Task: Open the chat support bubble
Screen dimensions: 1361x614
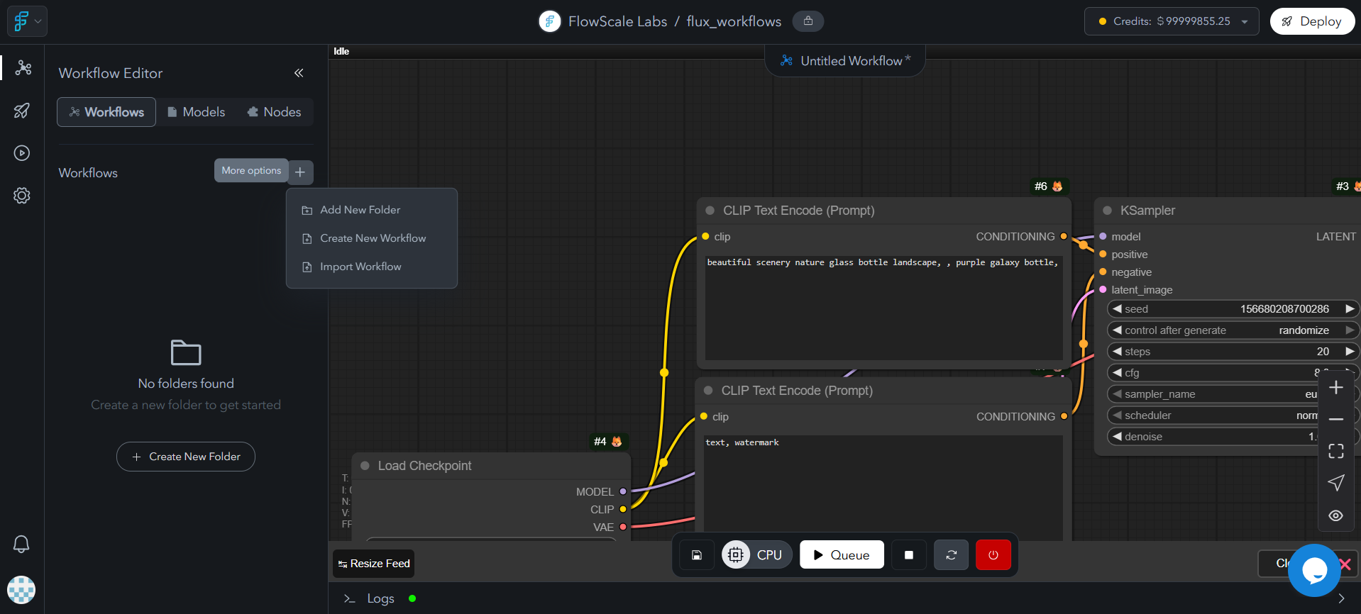Action: [1314, 570]
